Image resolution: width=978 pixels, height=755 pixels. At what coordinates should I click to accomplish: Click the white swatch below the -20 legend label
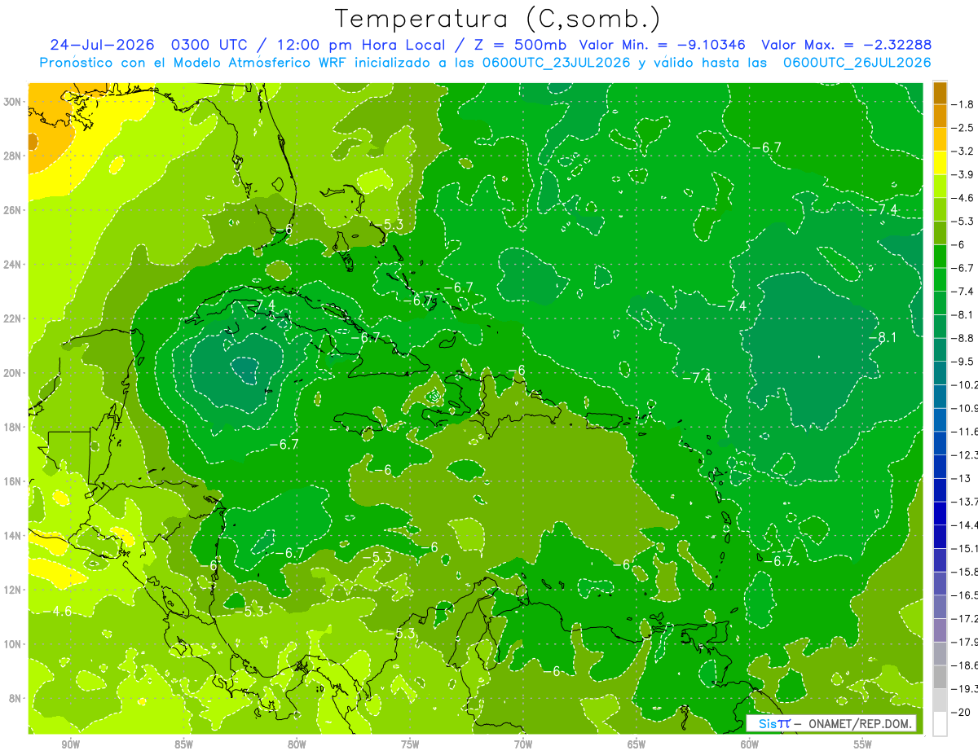coord(940,724)
